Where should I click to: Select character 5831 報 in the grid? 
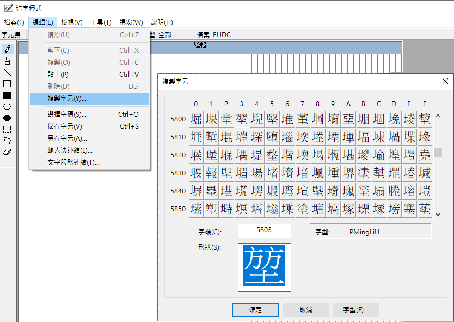point(211,173)
